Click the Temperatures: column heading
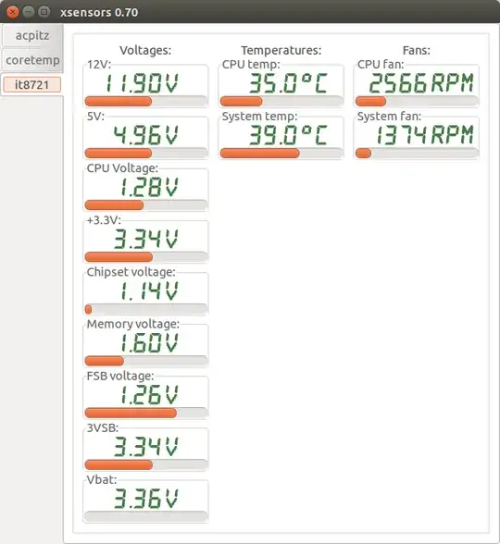Screen dimensions: 500x544 (x=281, y=50)
